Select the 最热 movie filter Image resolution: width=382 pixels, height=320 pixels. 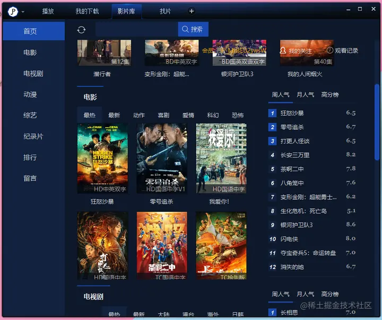point(90,115)
